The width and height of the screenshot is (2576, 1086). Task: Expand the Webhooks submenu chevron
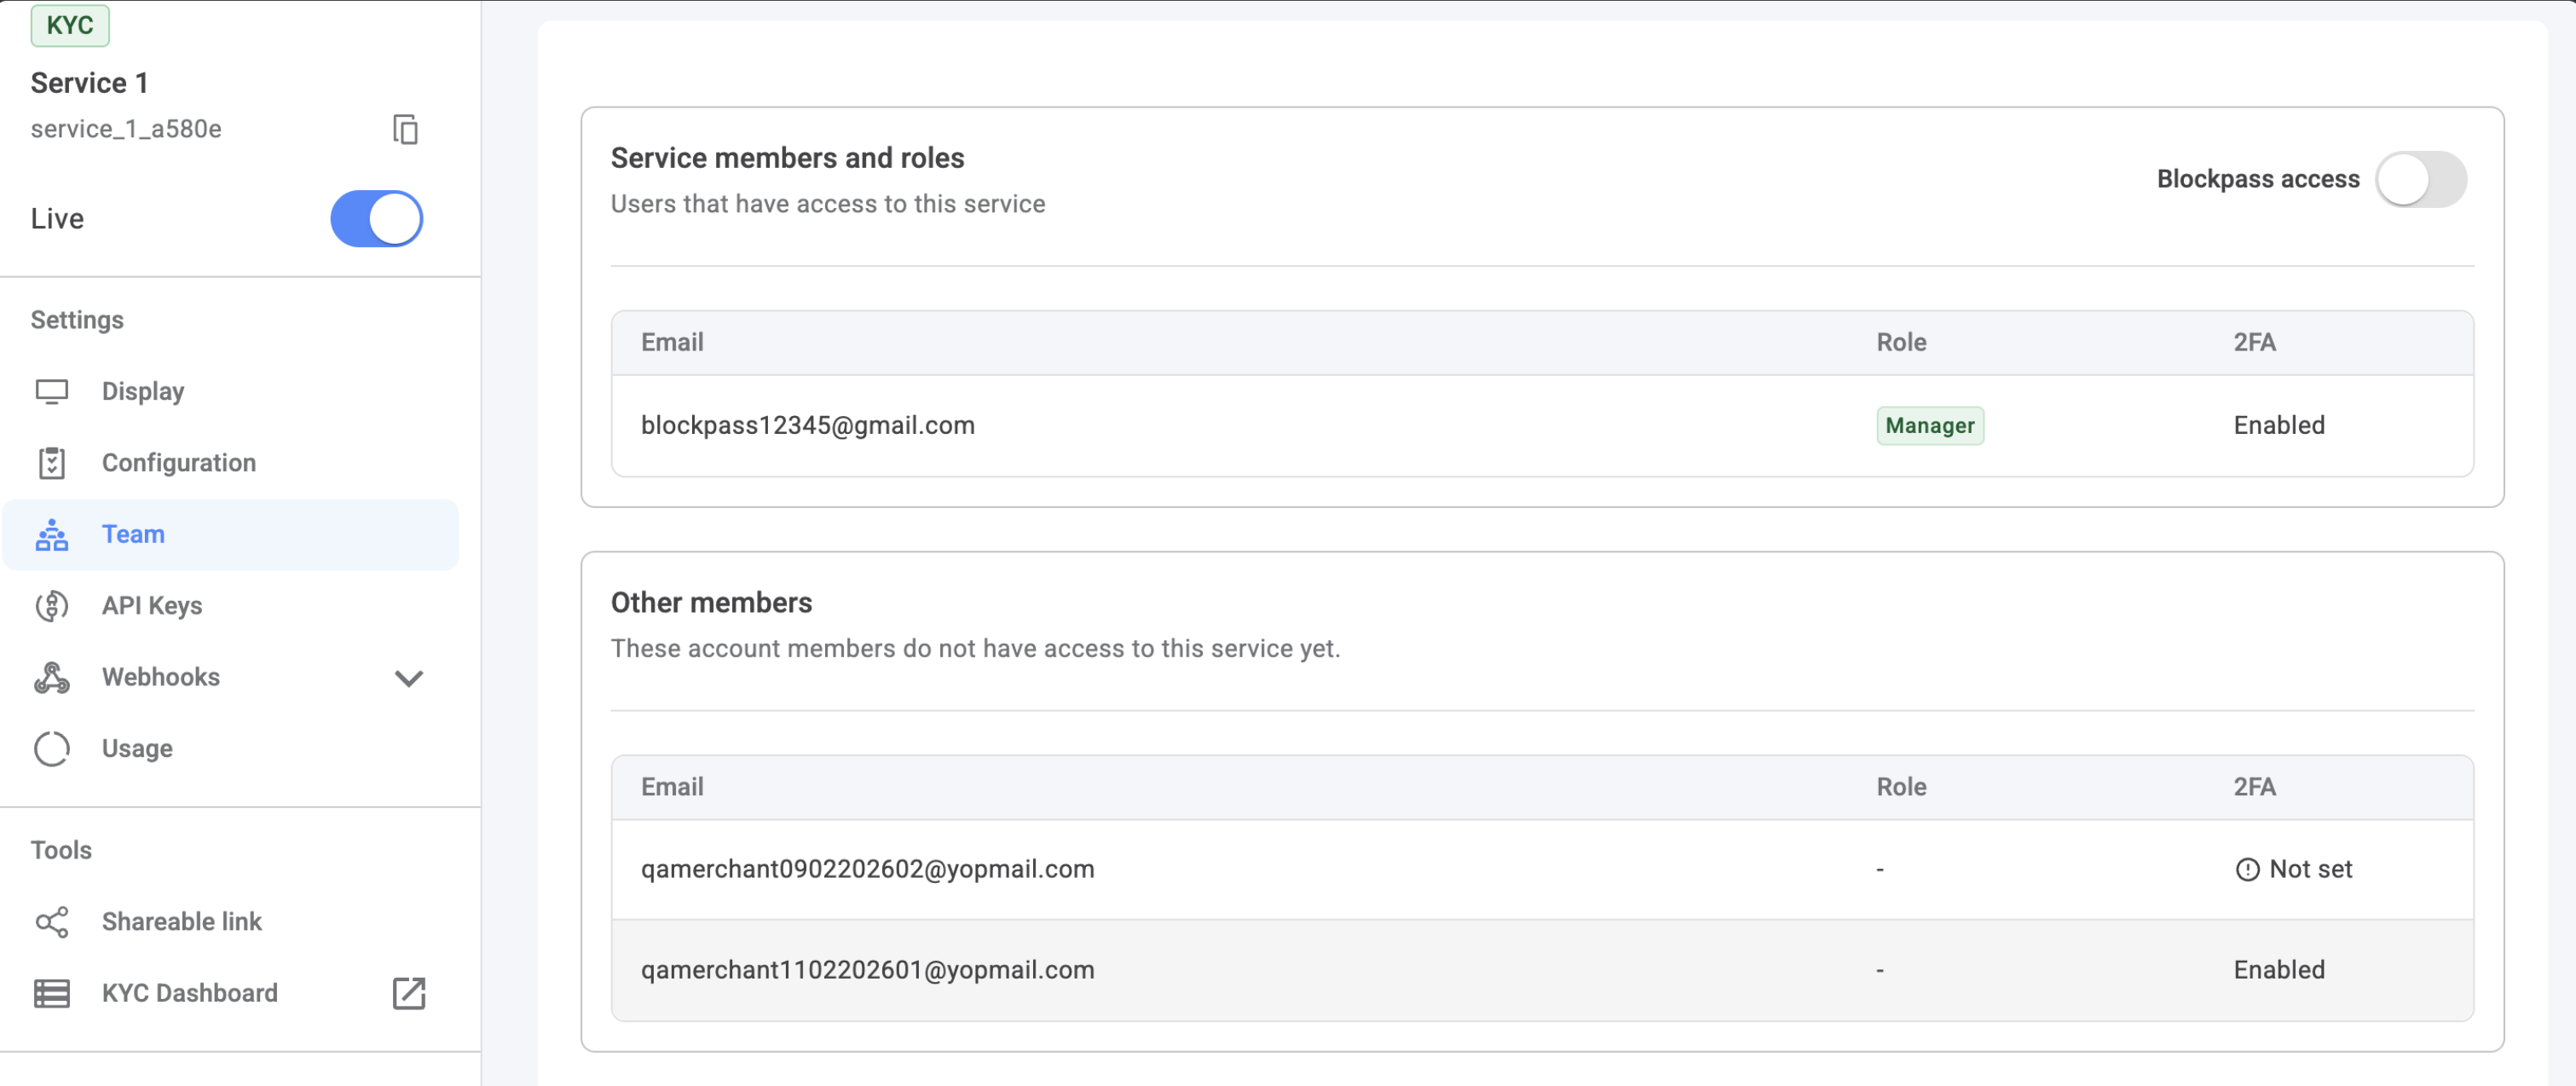408,678
